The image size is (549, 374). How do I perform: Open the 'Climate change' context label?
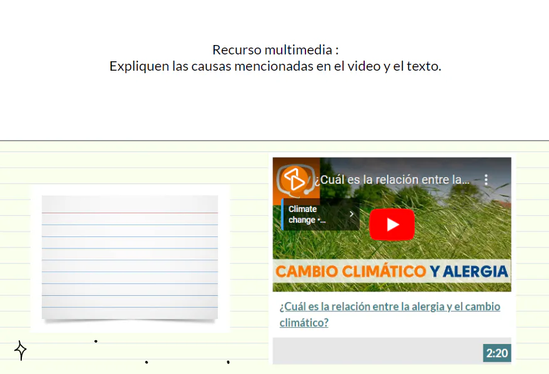(x=306, y=215)
